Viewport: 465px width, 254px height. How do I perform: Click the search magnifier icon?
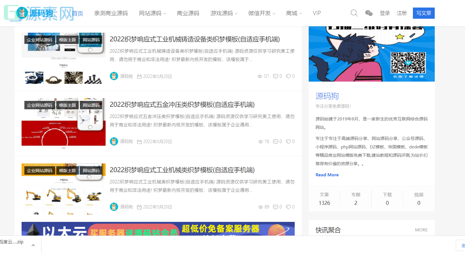[x=354, y=13]
